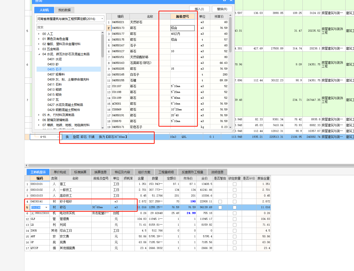The width and height of the screenshot is (354, 271).
Task: Click the tree list scroll-down arrow
Action: [x=103, y=128]
